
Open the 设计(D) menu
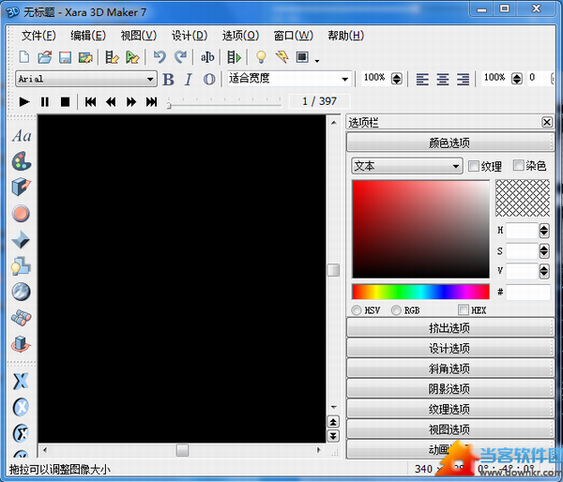click(189, 36)
